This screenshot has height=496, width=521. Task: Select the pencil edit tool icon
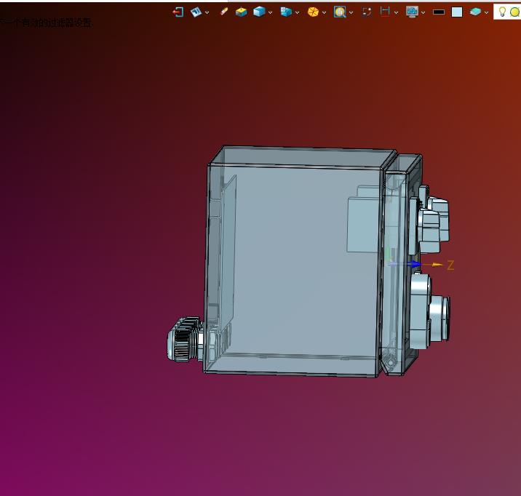tap(224, 12)
